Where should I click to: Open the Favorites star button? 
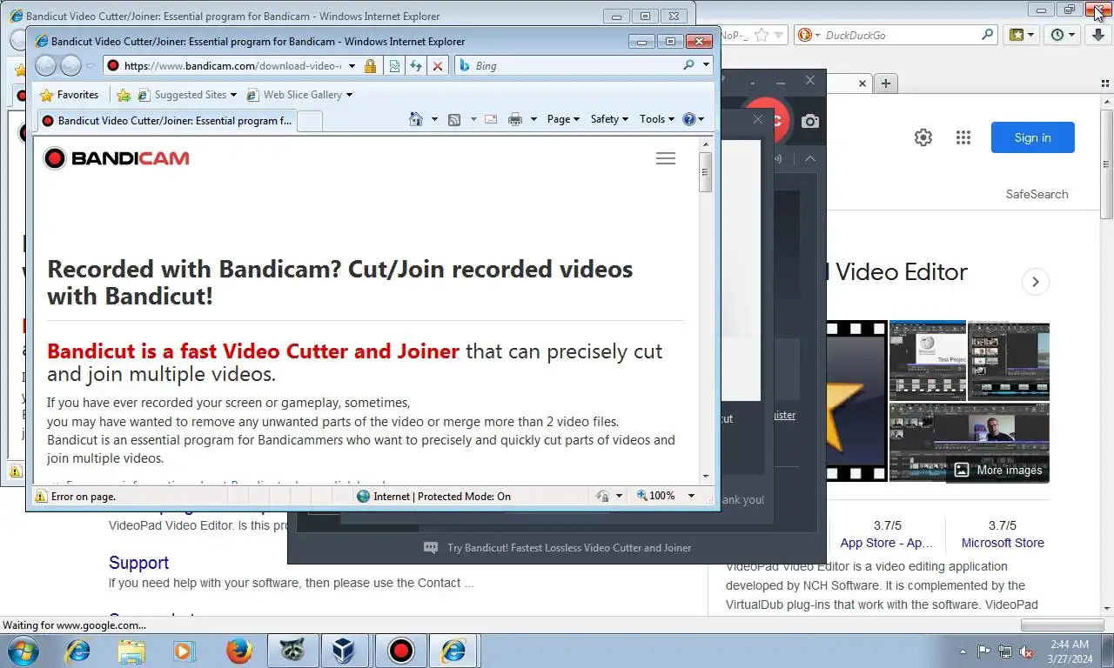[x=70, y=95]
